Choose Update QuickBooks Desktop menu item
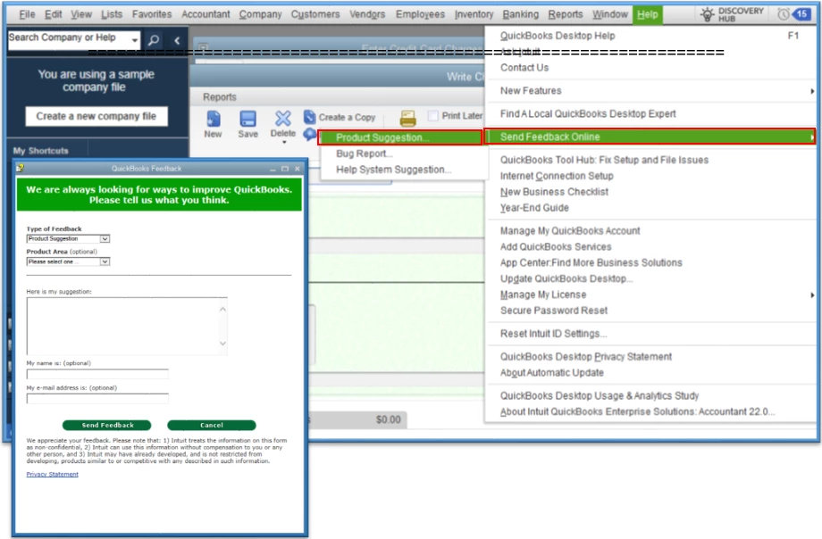Viewport: 822px width, 539px height. point(566,278)
